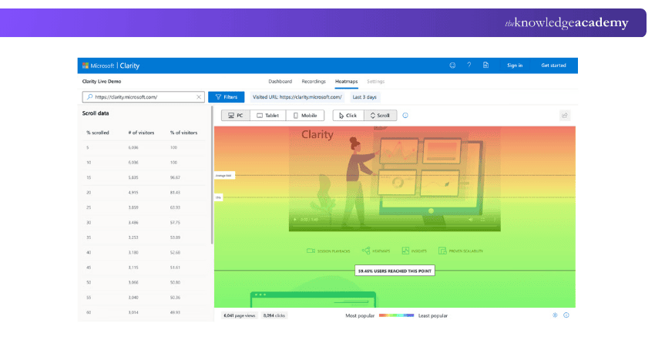Click the 59.46% users reached this point marker
655x347 pixels.
tap(395, 271)
